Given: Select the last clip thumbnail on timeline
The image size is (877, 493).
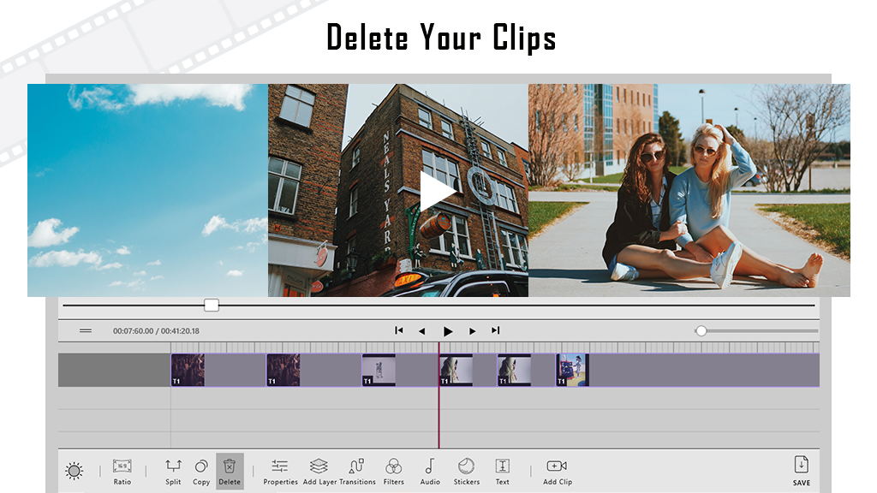Looking at the screenshot, I should pyautogui.click(x=572, y=370).
